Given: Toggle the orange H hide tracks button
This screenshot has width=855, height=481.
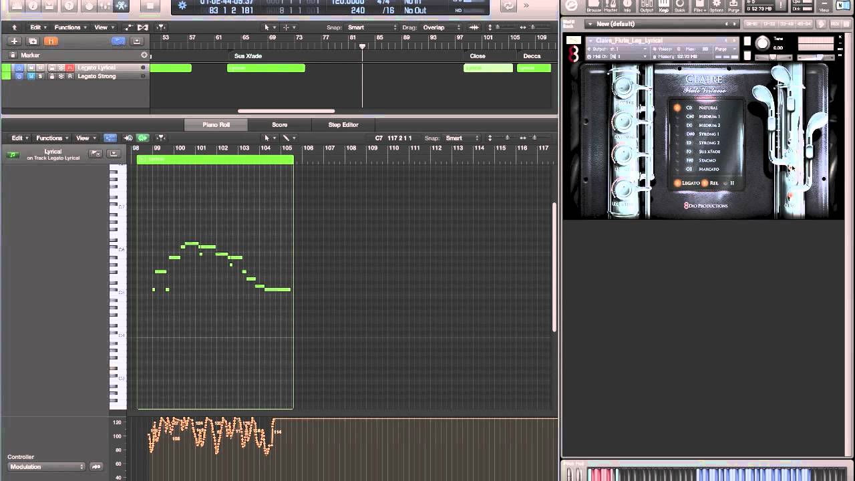Looking at the screenshot, I should tap(51, 41).
